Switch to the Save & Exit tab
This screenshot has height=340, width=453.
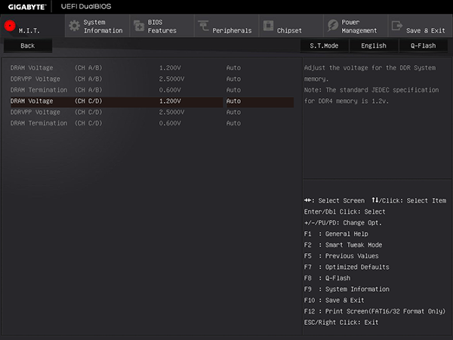tap(421, 26)
